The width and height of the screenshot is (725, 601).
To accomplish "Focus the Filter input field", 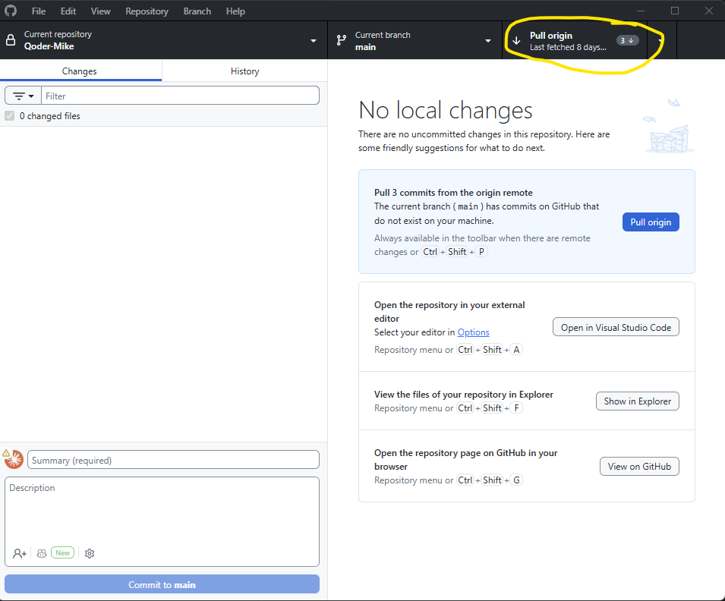I will 181,96.
